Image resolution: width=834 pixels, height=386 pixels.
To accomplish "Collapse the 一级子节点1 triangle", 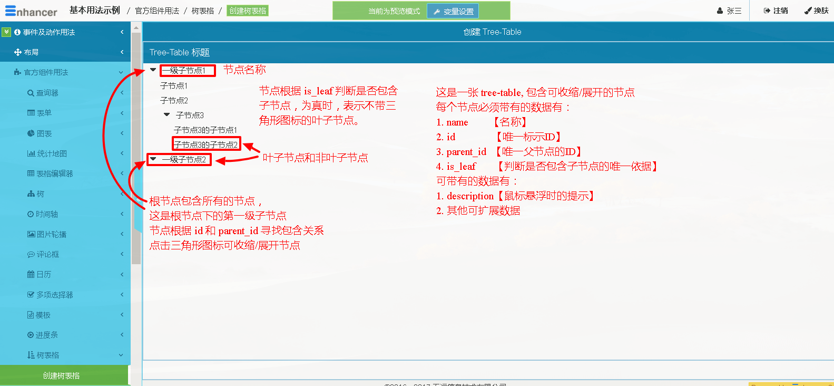I will [x=153, y=70].
